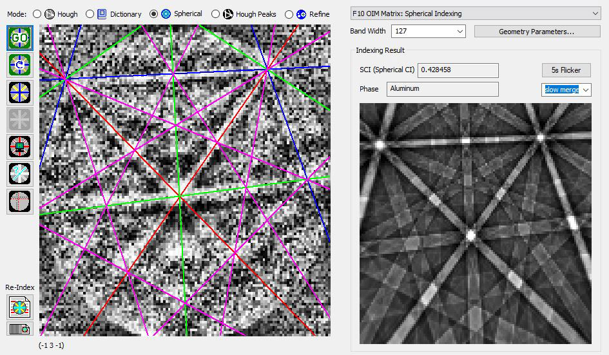This screenshot has height=355, width=609.
Task: Click the Phase field showing Aluminum
Action: [x=442, y=89]
